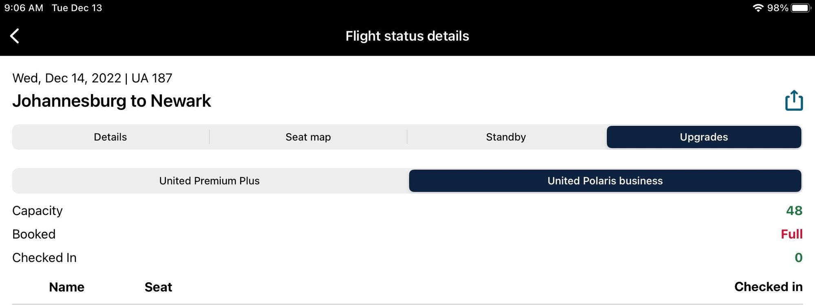This screenshot has height=305, width=815.
Task: Tap the Wi-Fi status icon
Action: coord(758,8)
